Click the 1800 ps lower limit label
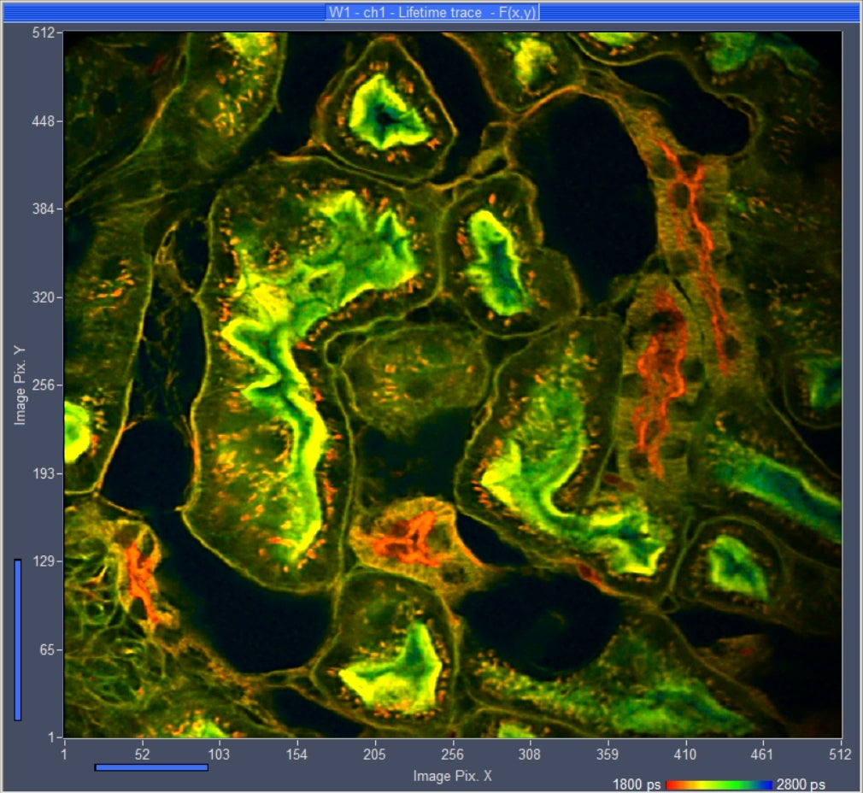Viewport: 863px width, 793px height. (x=637, y=784)
